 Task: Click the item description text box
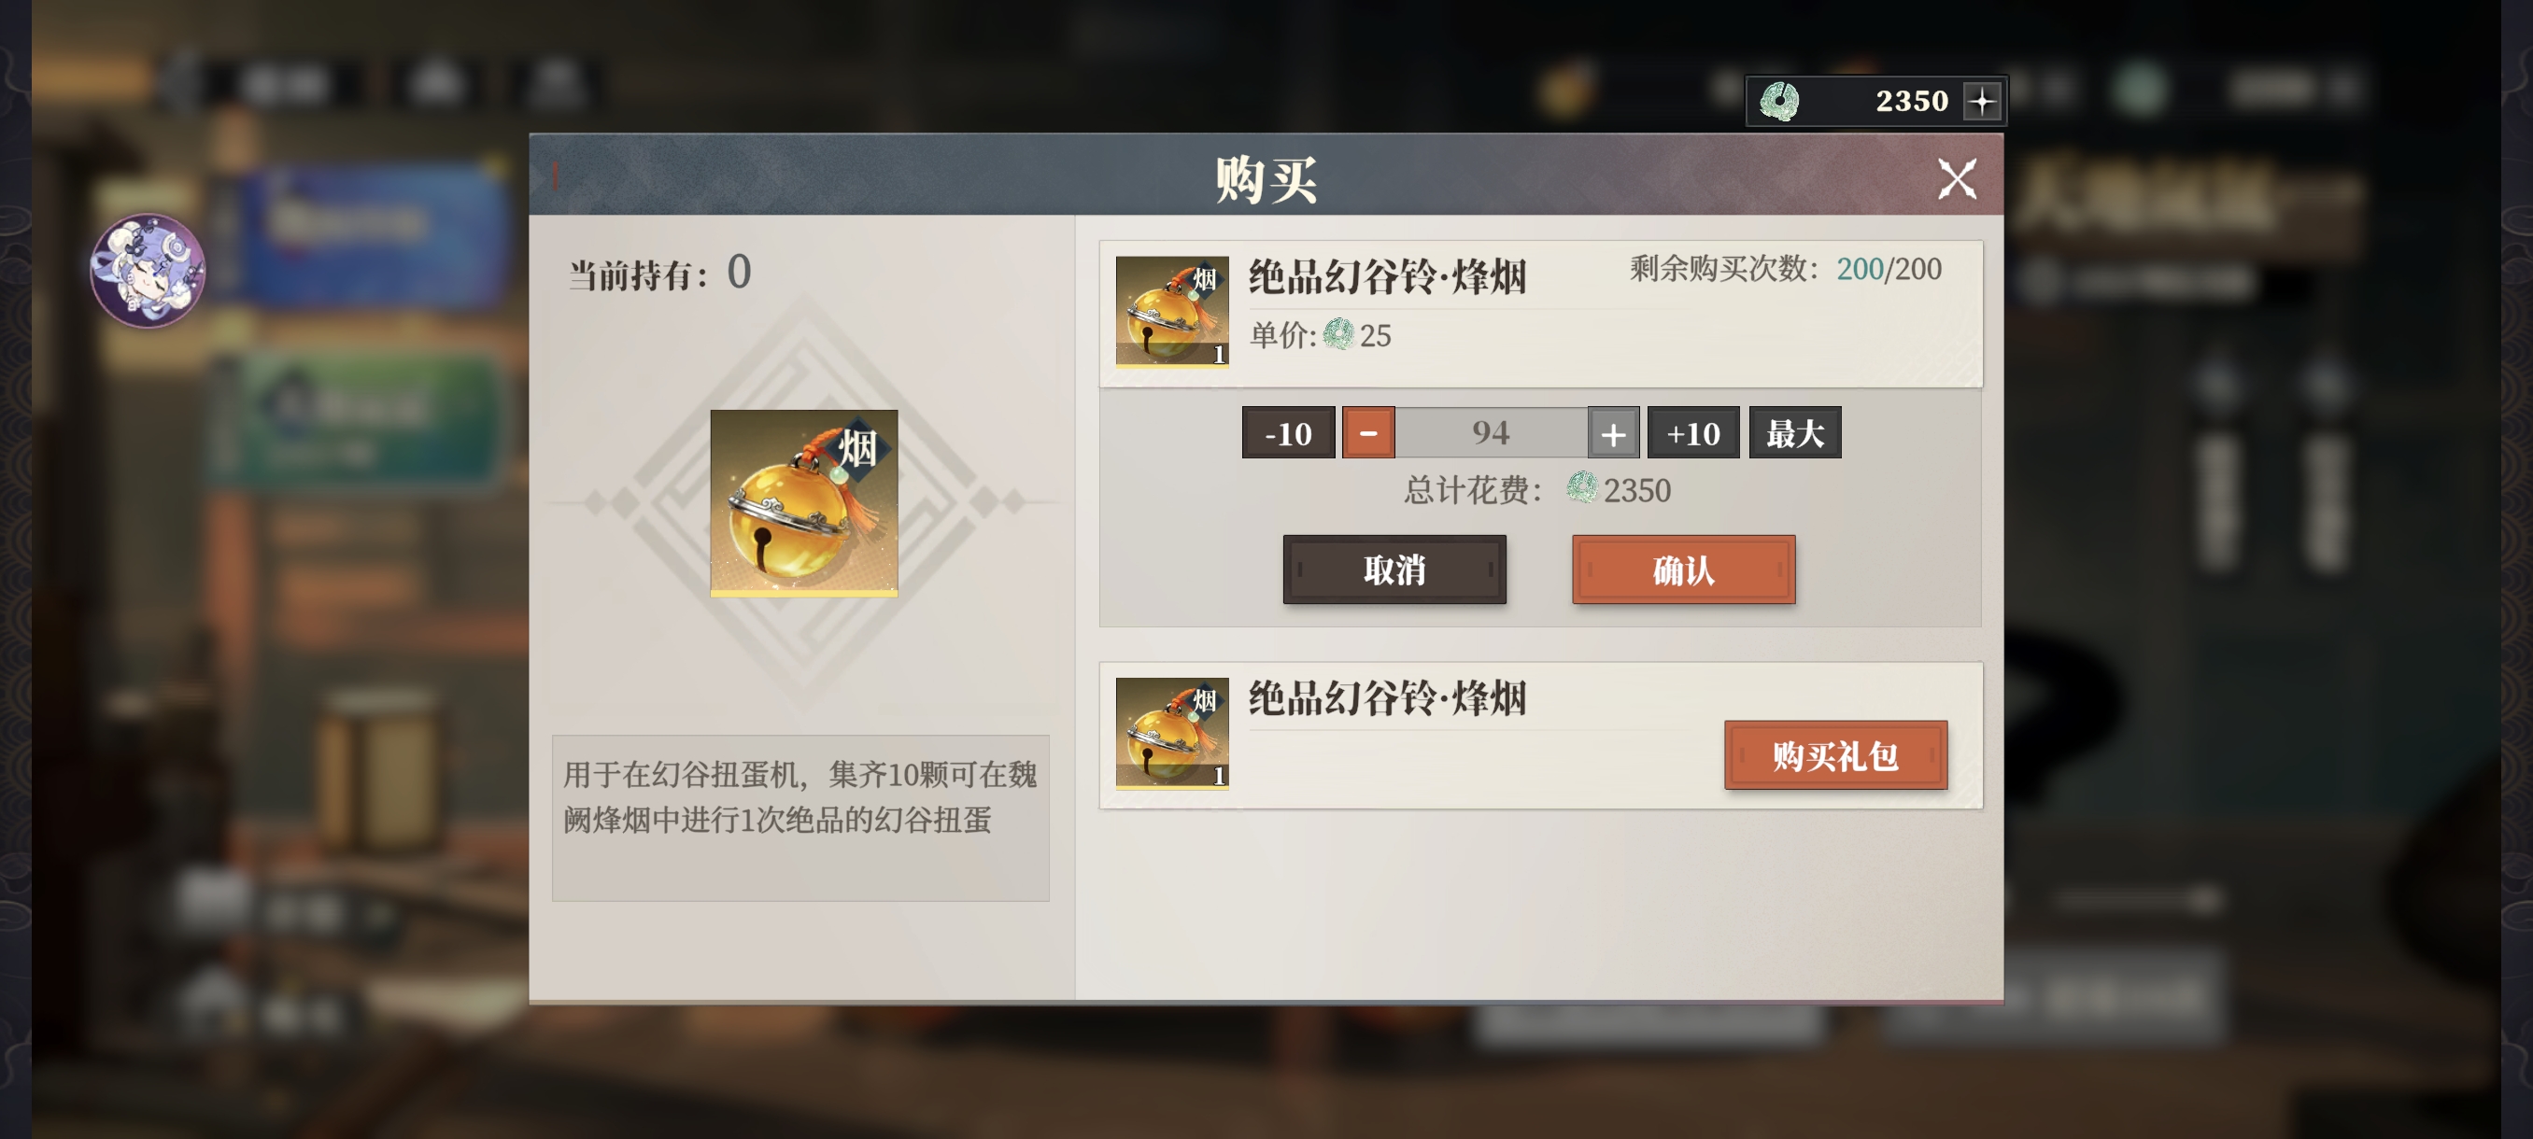click(800, 818)
